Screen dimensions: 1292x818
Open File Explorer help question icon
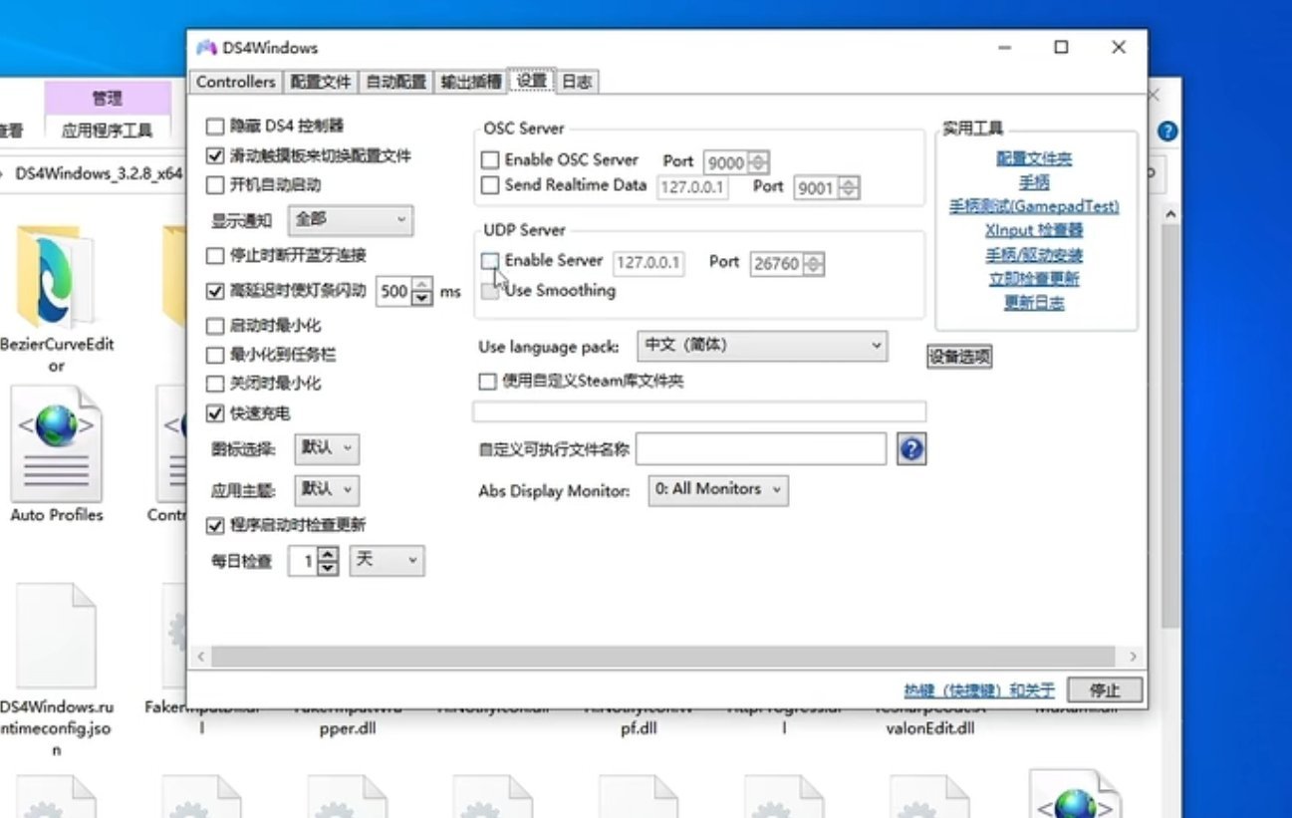click(1168, 132)
